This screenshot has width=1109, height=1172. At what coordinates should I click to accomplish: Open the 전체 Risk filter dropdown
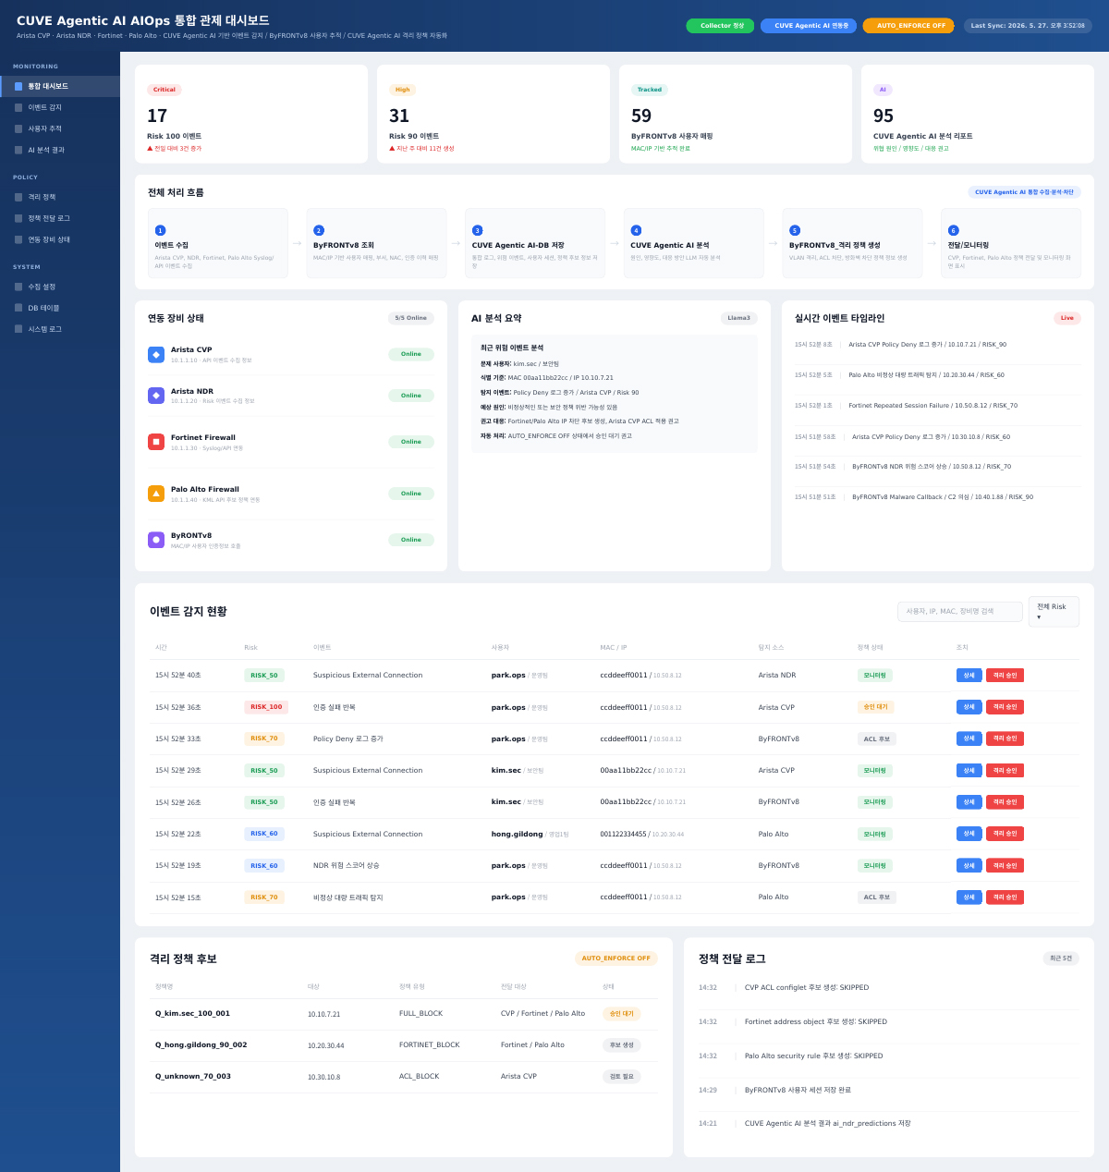pyautogui.click(x=1054, y=612)
